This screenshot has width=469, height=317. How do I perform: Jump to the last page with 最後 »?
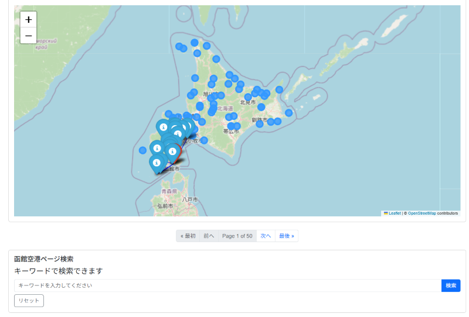tap(286, 236)
